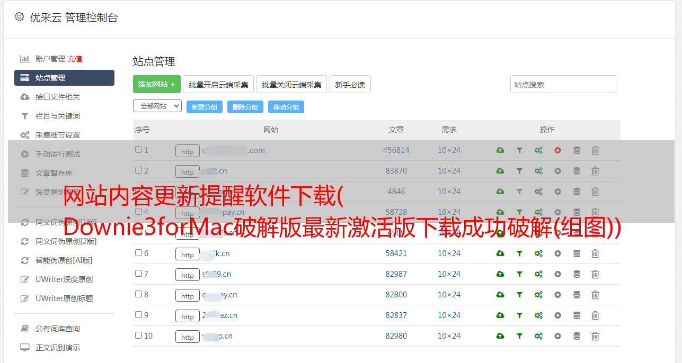This screenshot has height=363, width=682.
Task: Open 正文识别演示 sidebar item
Action: [x=58, y=348]
